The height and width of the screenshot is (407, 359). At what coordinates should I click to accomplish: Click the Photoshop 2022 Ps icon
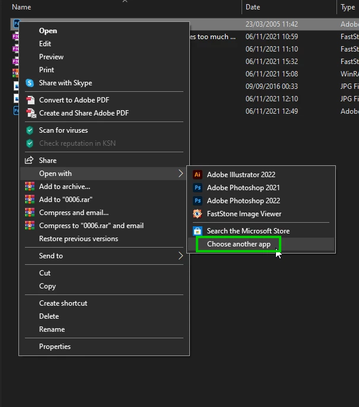click(198, 201)
